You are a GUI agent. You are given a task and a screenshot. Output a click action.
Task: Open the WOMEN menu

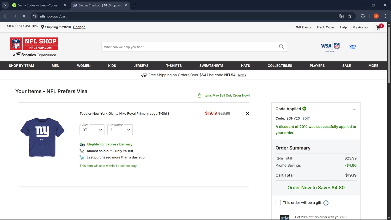coord(84,66)
